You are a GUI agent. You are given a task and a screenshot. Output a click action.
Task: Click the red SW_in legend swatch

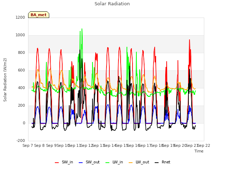57,163
